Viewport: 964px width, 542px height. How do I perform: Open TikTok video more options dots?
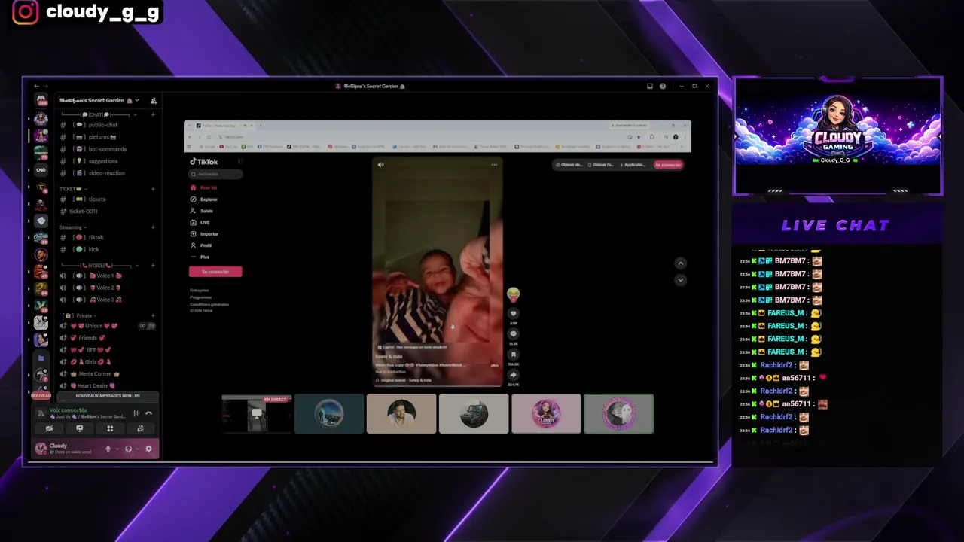494,164
